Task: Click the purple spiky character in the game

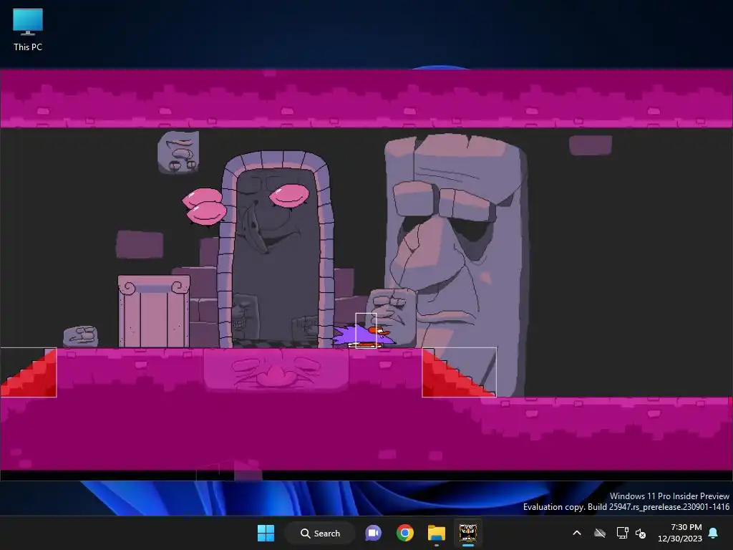Action: coord(363,335)
